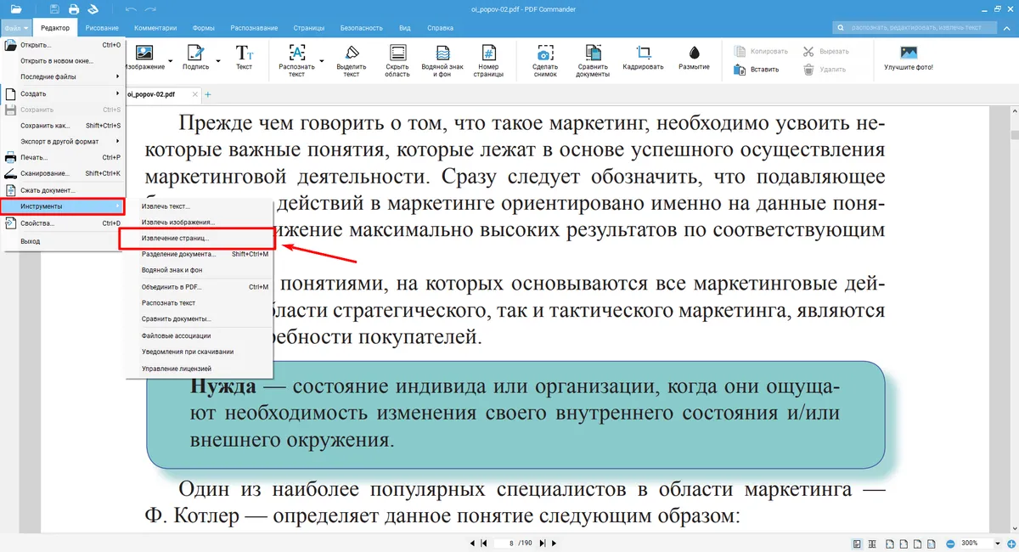Select the Выделить текст highlighter tool

click(x=351, y=61)
